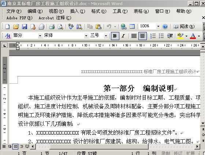Open the 表格(A) menu
Viewport: 205px width, 155px height.
(x=141, y=11)
